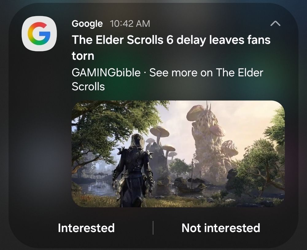Click the GAMINGbible source name

106,72
